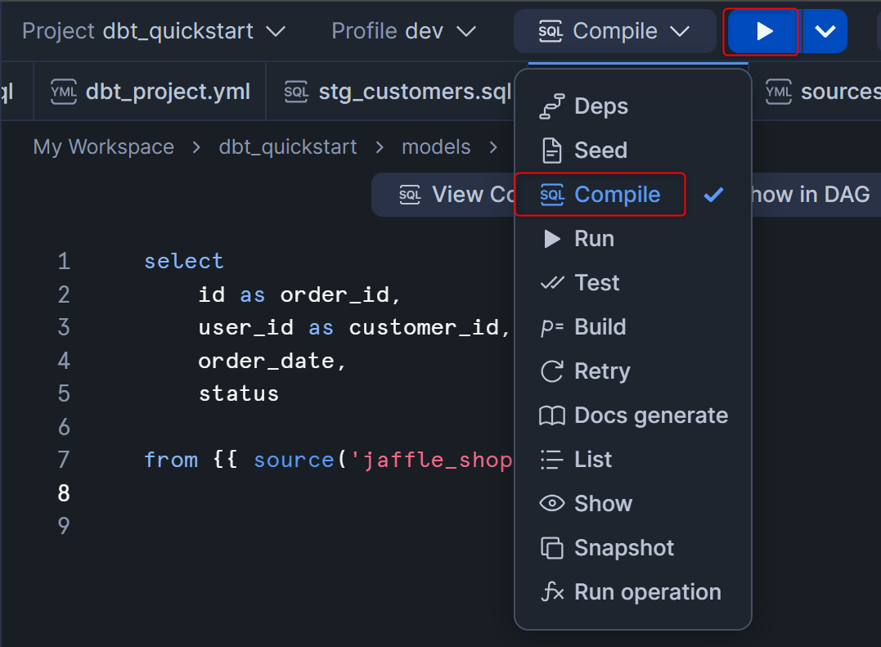Click the blue play run button
The width and height of the screenshot is (881, 647).
pos(762,32)
